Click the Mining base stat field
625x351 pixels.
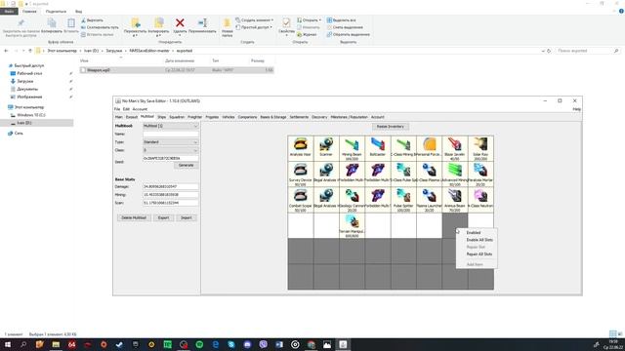pyautogui.click(x=171, y=195)
